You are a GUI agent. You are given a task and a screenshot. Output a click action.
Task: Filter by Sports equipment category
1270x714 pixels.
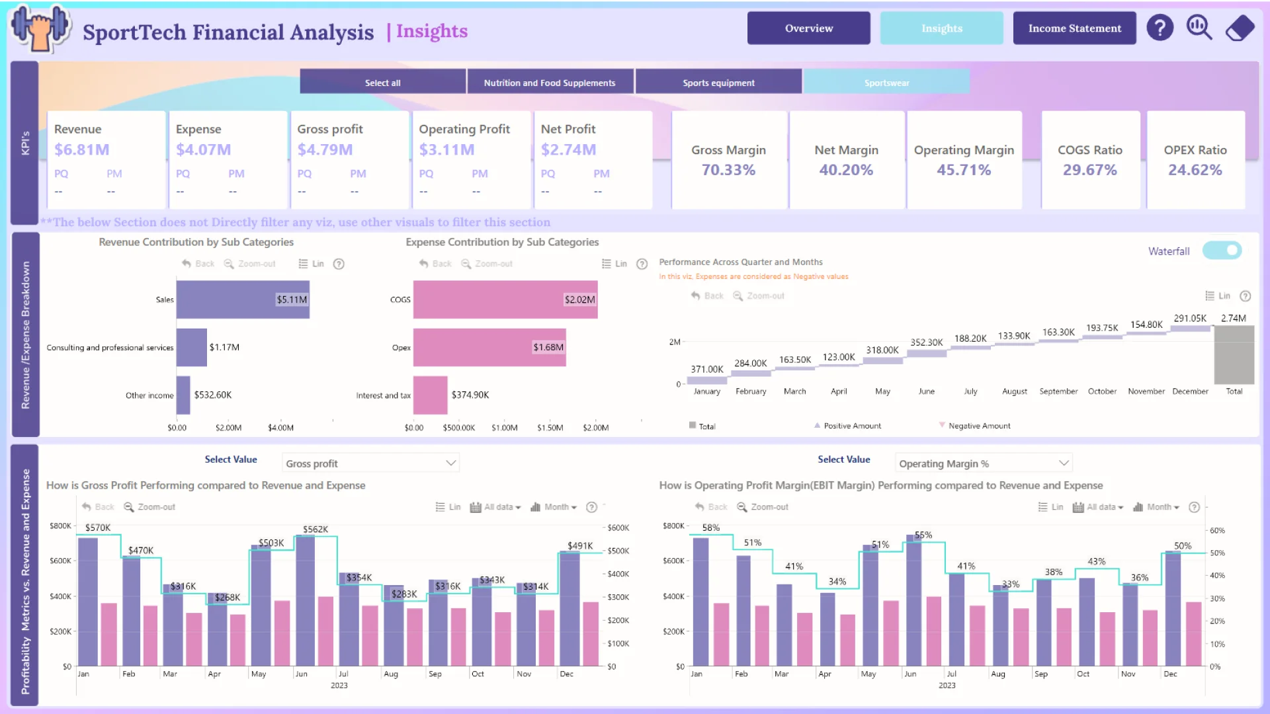(718, 82)
